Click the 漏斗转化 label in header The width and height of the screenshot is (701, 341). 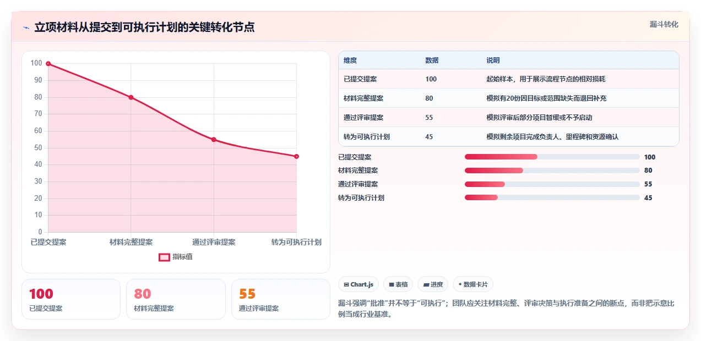tap(664, 25)
